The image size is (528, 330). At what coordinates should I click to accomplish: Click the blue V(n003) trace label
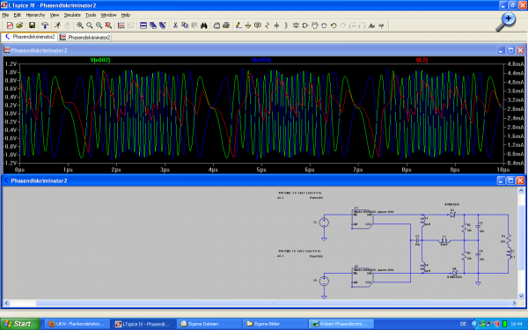coord(260,60)
